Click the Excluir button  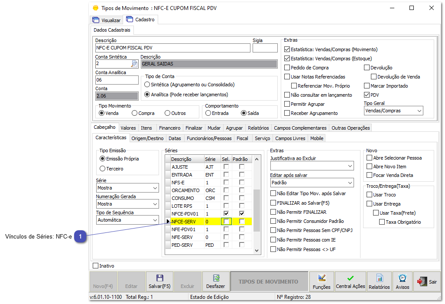(x=187, y=281)
